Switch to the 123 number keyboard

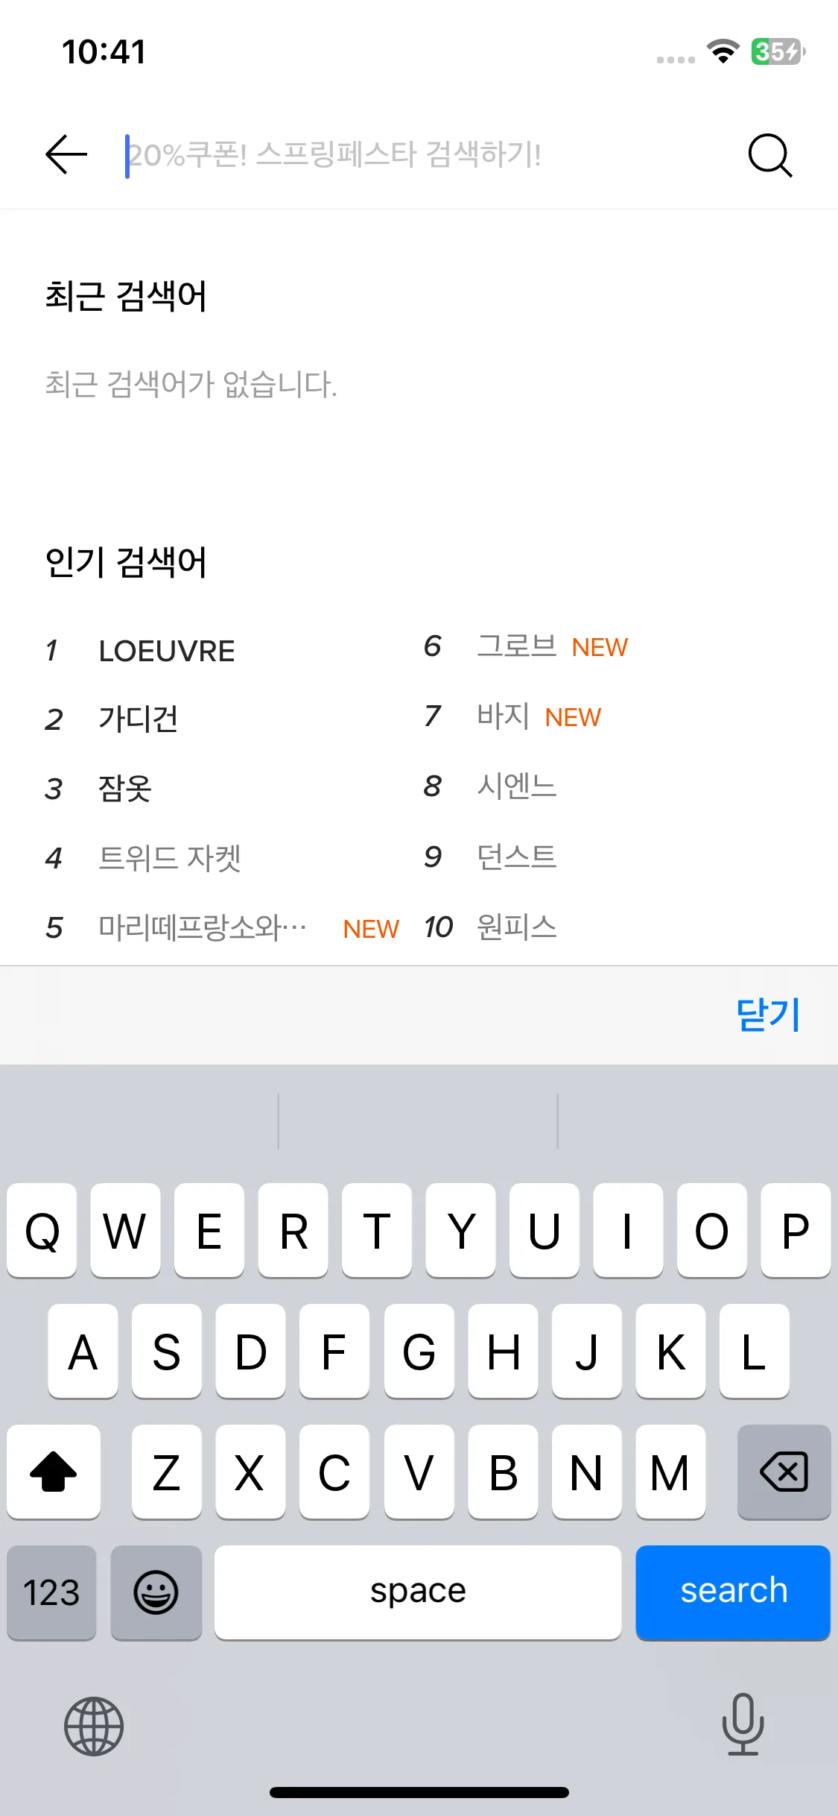tap(51, 1592)
